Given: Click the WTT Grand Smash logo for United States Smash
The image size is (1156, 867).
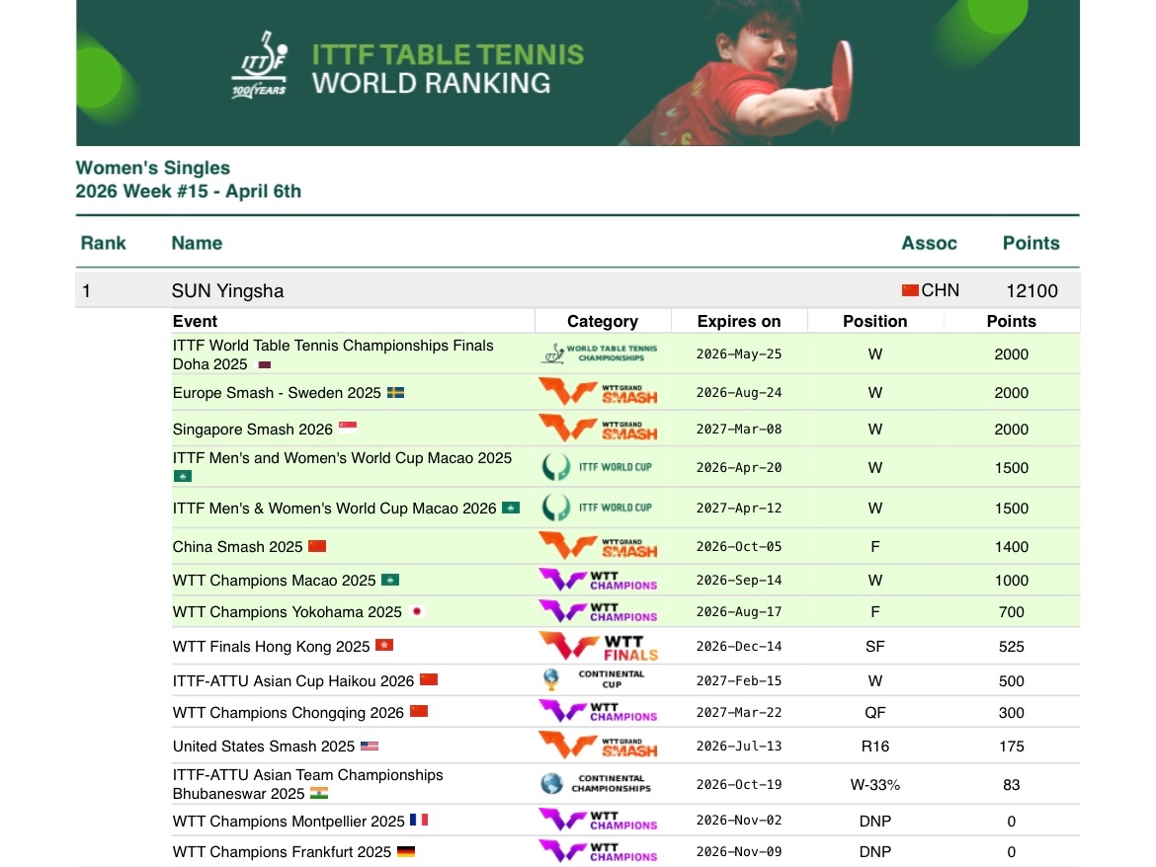Looking at the screenshot, I should [598, 746].
